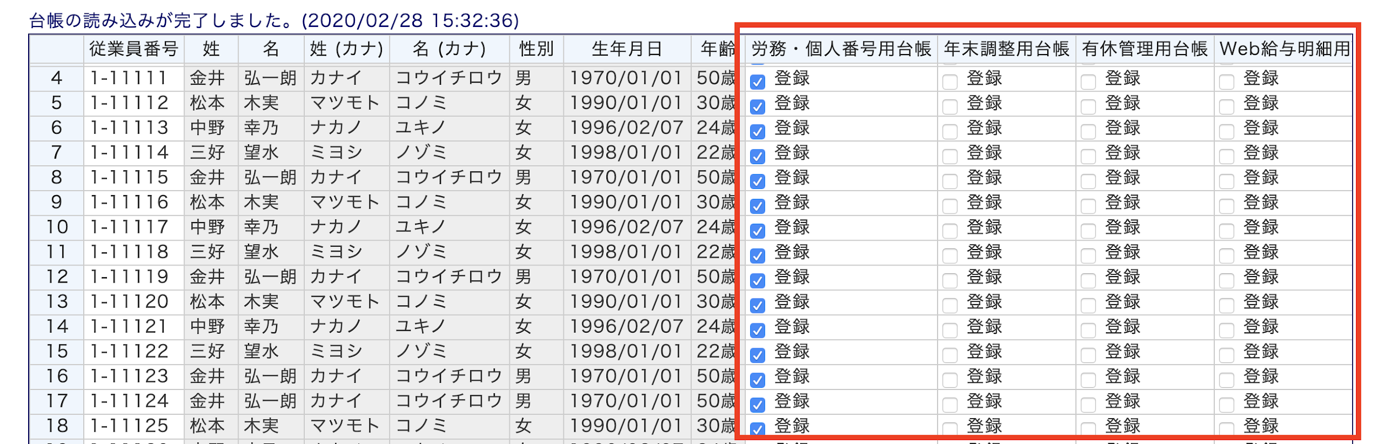Click the 性別 column header

click(536, 49)
